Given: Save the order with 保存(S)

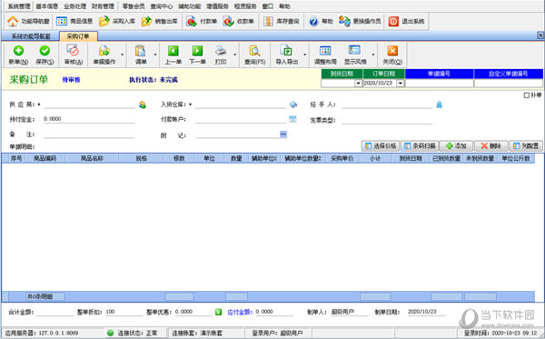Looking at the screenshot, I should 45,55.
